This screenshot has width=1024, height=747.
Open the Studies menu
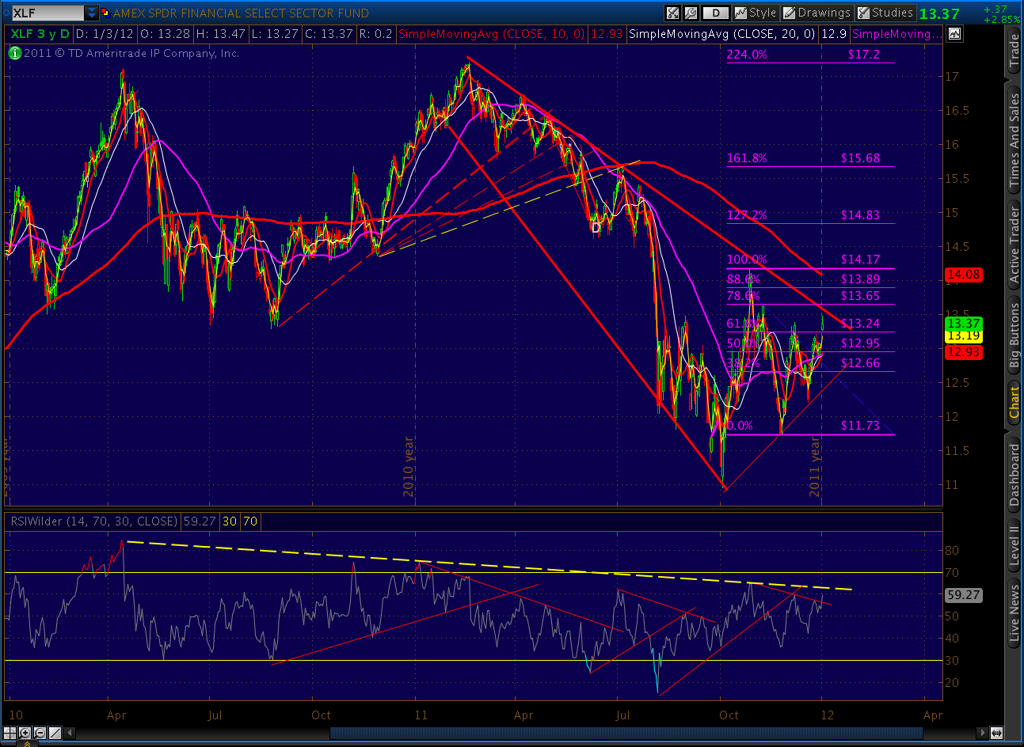[885, 13]
